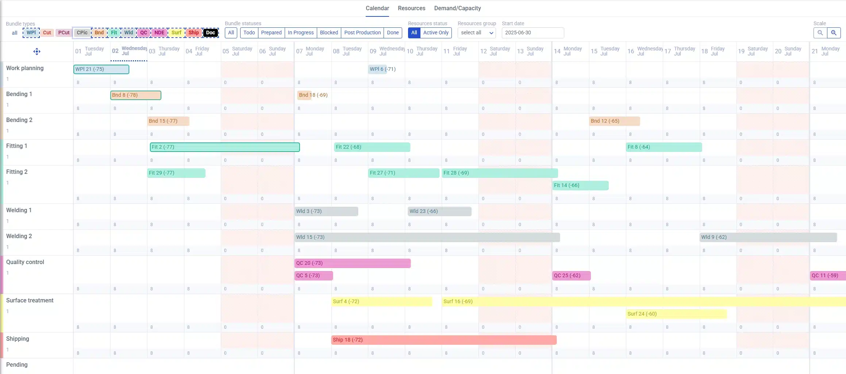Filter bundle statuses by In Progress
This screenshot has width=846, height=374.
(x=301, y=33)
